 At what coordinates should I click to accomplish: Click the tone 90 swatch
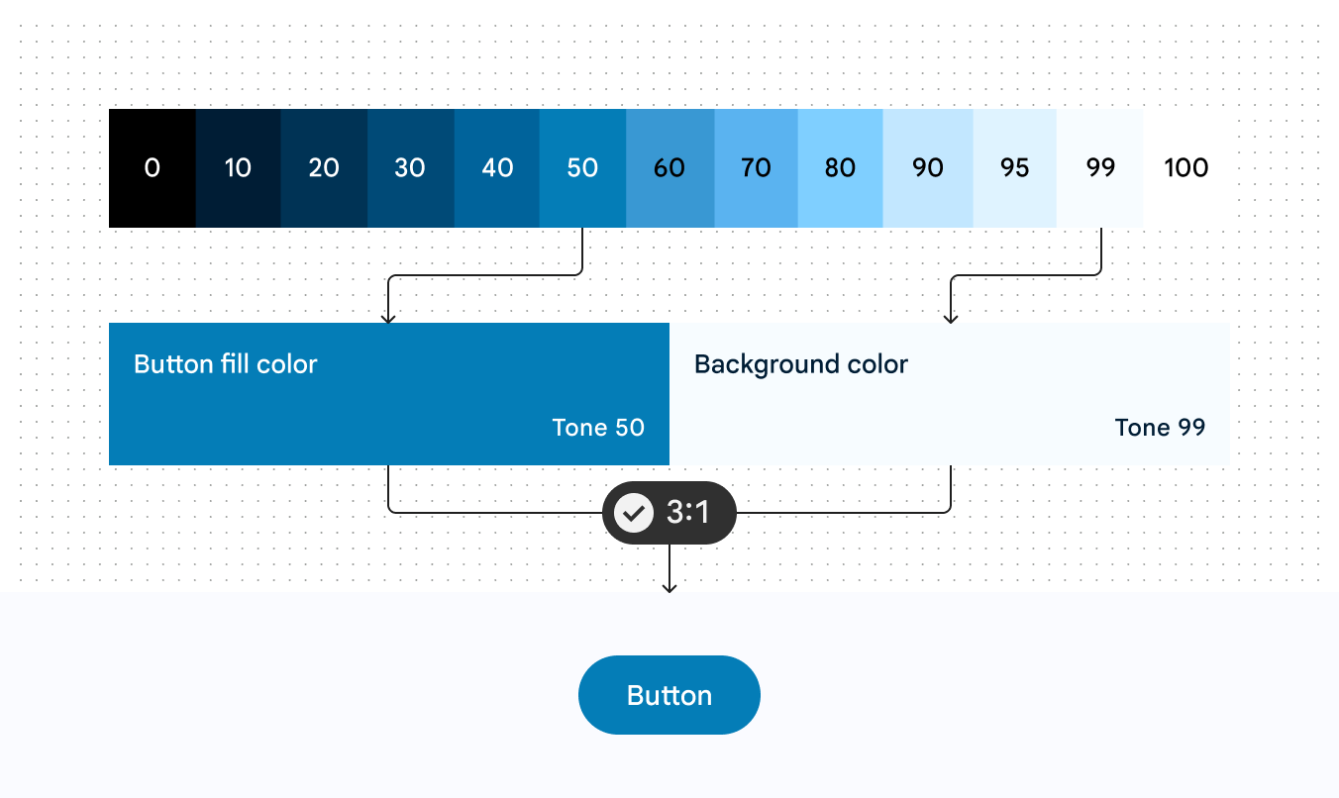(928, 168)
